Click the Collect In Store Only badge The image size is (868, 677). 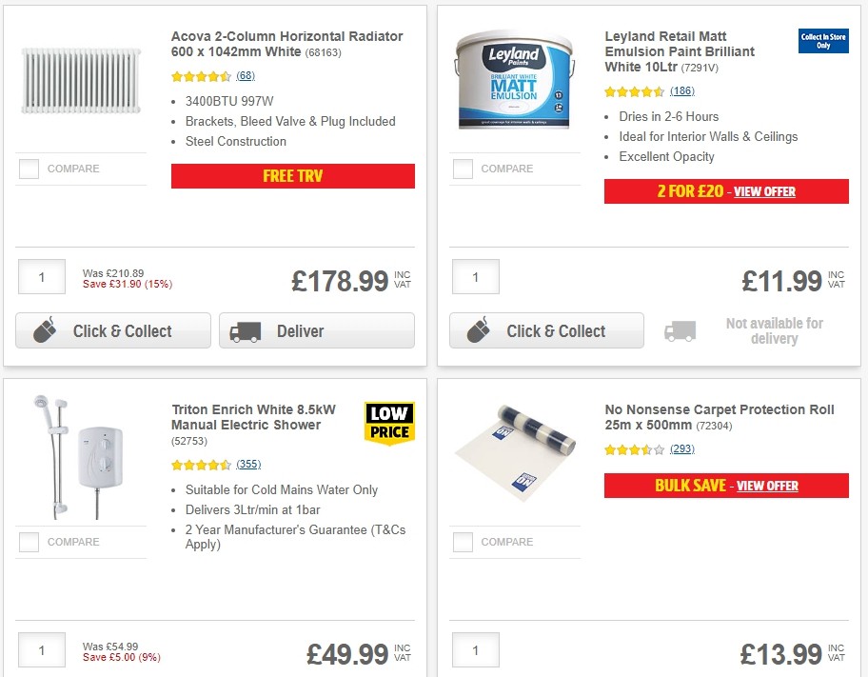point(822,41)
